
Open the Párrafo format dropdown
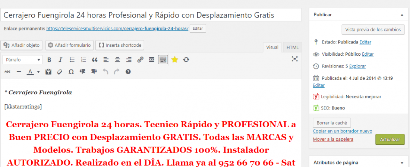point(22,60)
